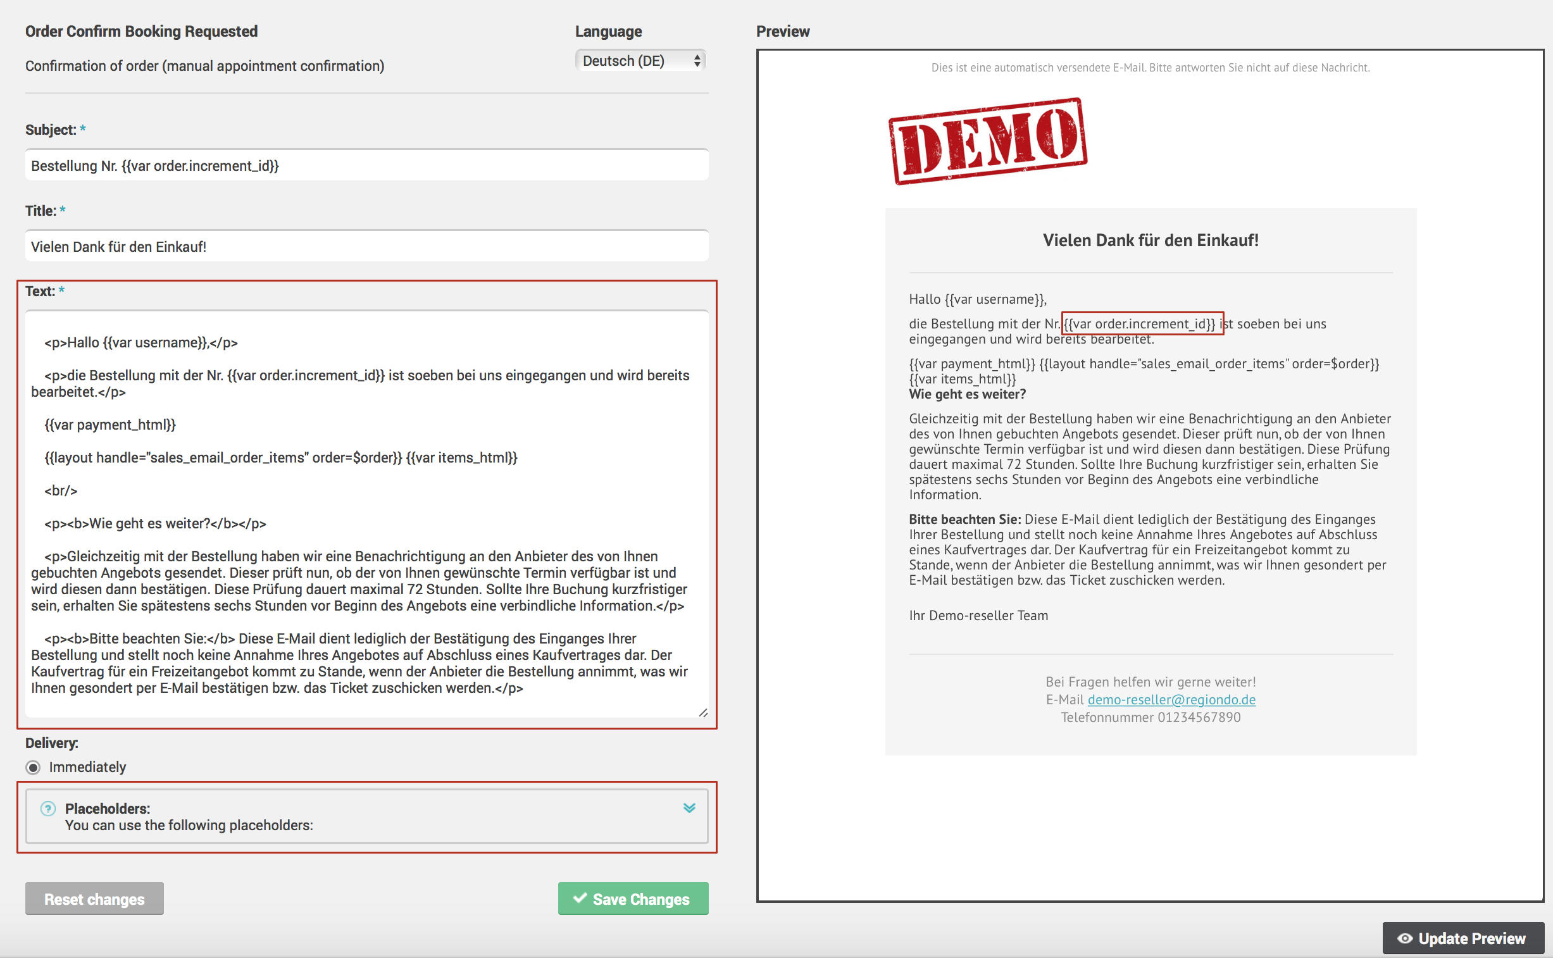
Task: Click the 'Order Confirm Booking Requested' heading
Action: coord(141,31)
